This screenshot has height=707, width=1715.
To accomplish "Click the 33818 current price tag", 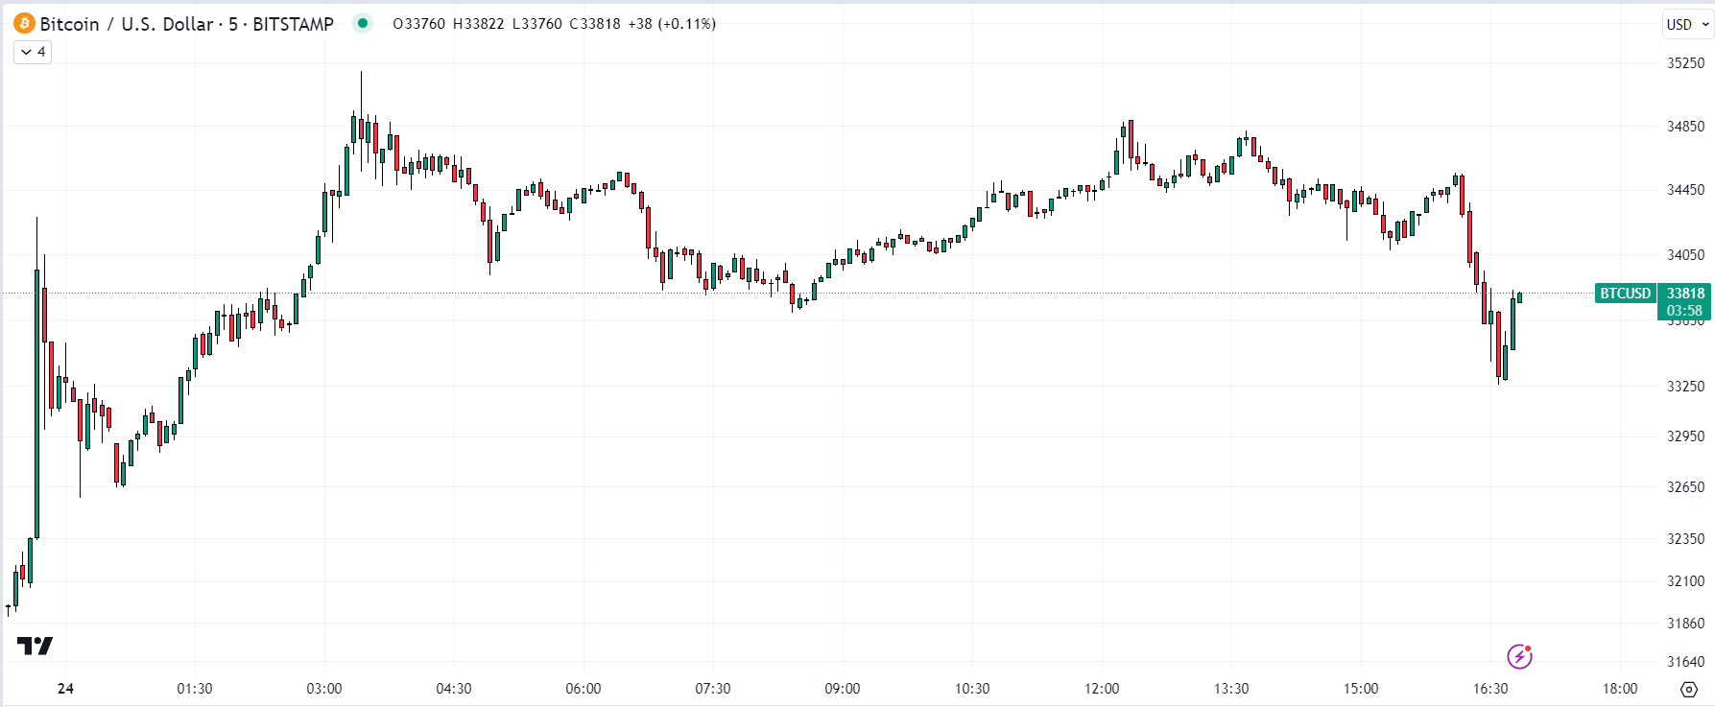I will pyautogui.click(x=1685, y=294).
